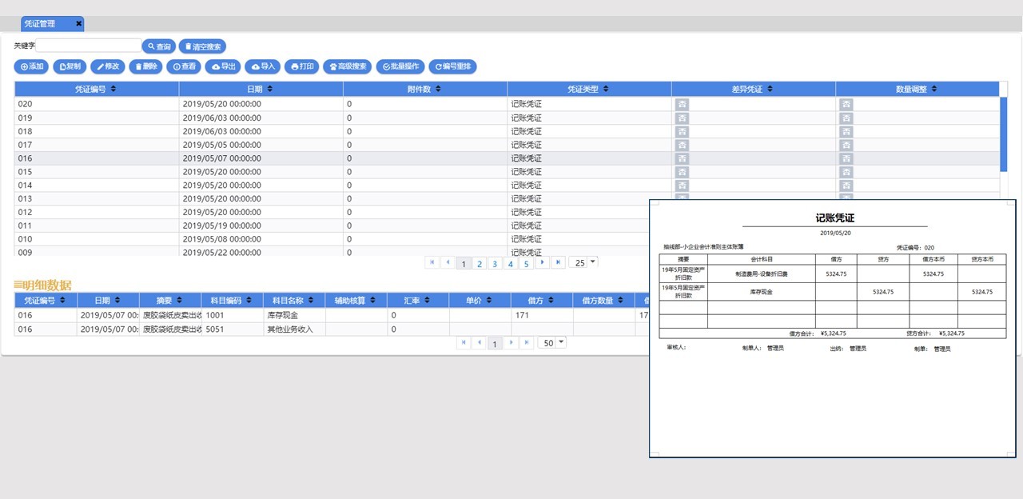Open 高级搜索 advanced search
1023x499 pixels.
pos(347,66)
